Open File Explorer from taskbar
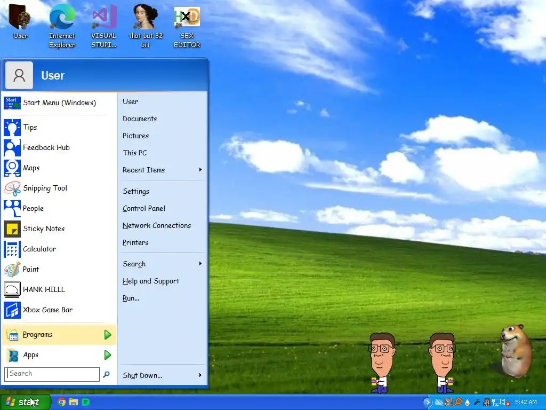 click(x=74, y=403)
